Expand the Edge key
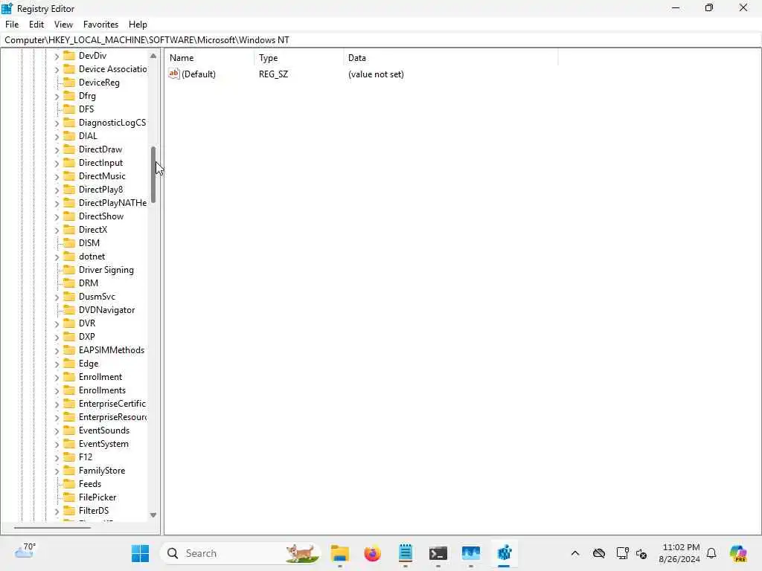762x571 pixels. [x=57, y=364]
